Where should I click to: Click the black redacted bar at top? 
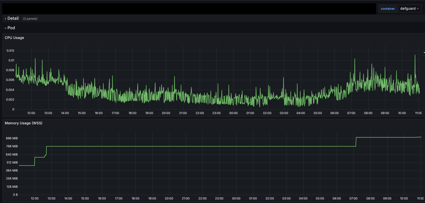(189, 9)
